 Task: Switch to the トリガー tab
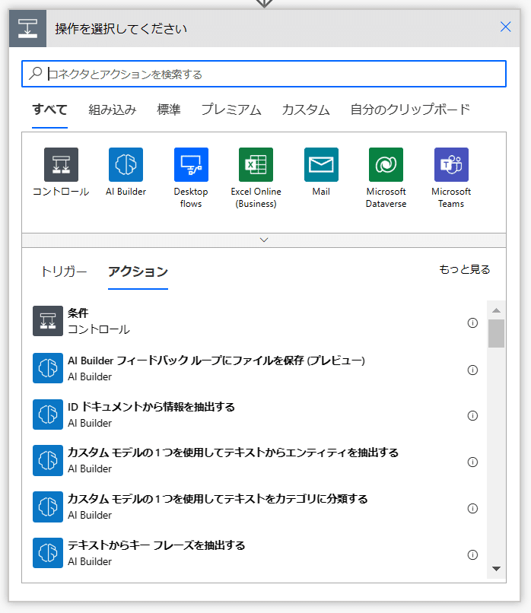(x=64, y=272)
